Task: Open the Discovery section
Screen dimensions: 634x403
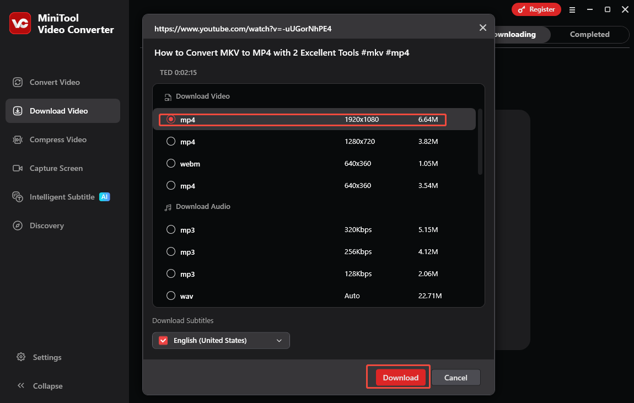Action: (47, 225)
